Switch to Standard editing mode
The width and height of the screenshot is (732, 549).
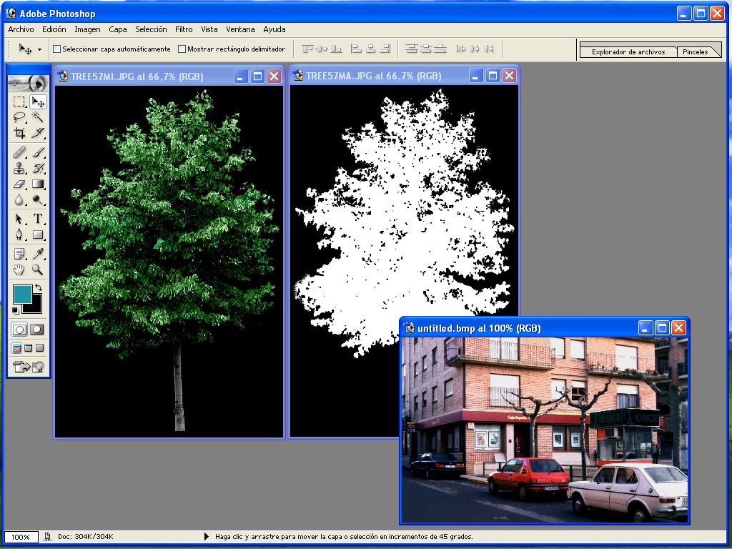pyautogui.click(x=19, y=330)
